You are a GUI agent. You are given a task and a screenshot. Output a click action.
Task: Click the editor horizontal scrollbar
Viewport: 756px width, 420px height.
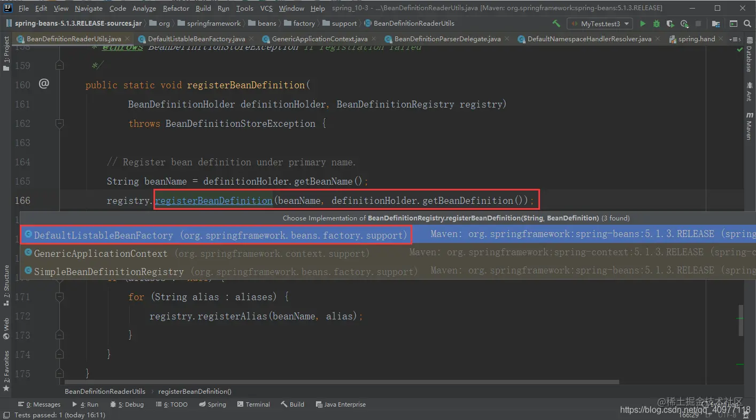[x=342, y=382]
